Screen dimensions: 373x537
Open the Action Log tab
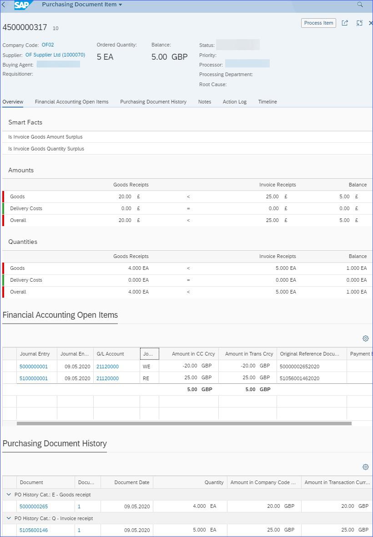tap(235, 102)
